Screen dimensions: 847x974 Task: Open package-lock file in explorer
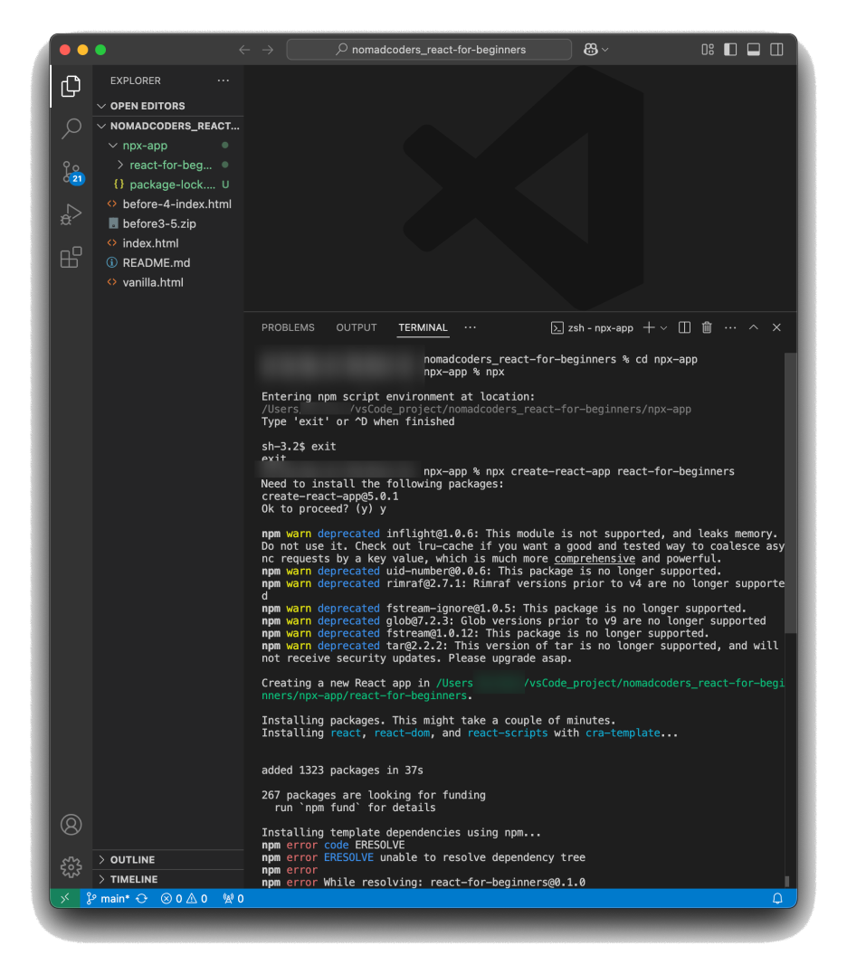coord(168,184)
